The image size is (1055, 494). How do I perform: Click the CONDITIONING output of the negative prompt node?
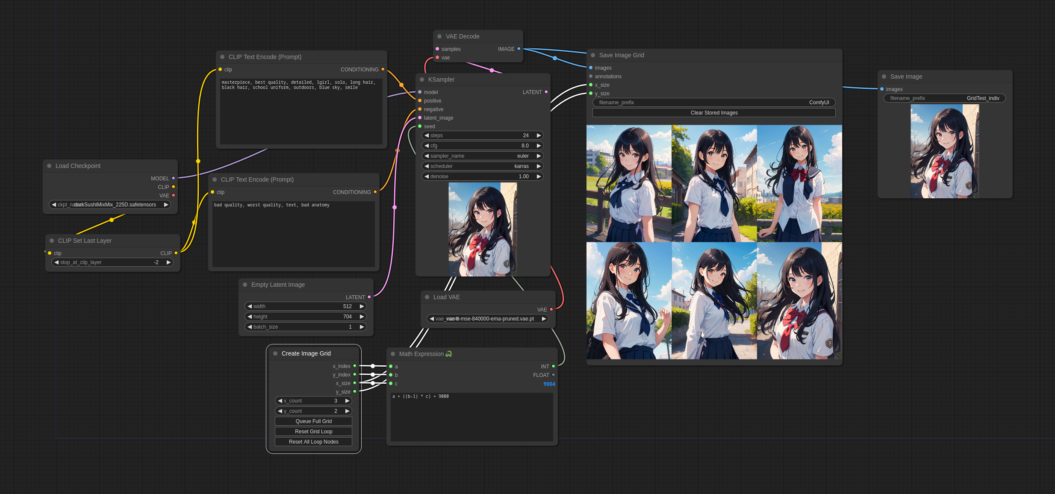pyautogui.click(x=375, y=192)
